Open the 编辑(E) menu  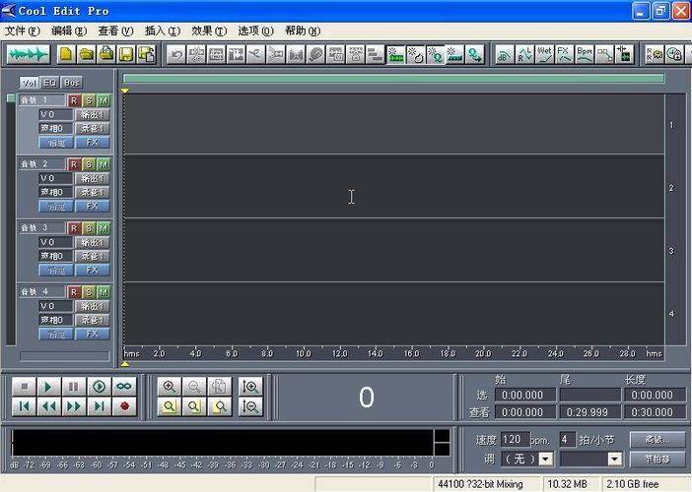pyautogui.click(x=69, y=31)
